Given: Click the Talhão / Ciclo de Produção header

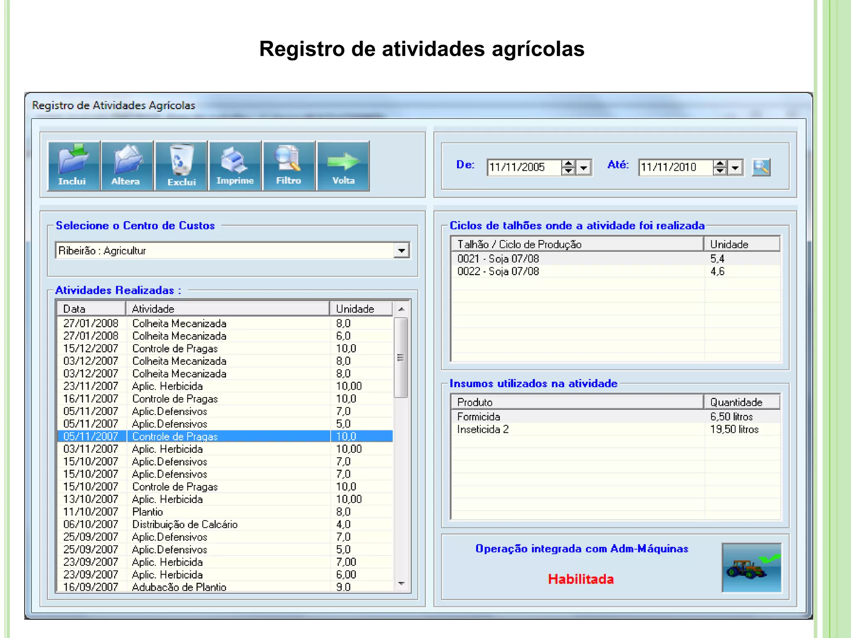Looking at the screenshot, I should (x=578, y=244).
